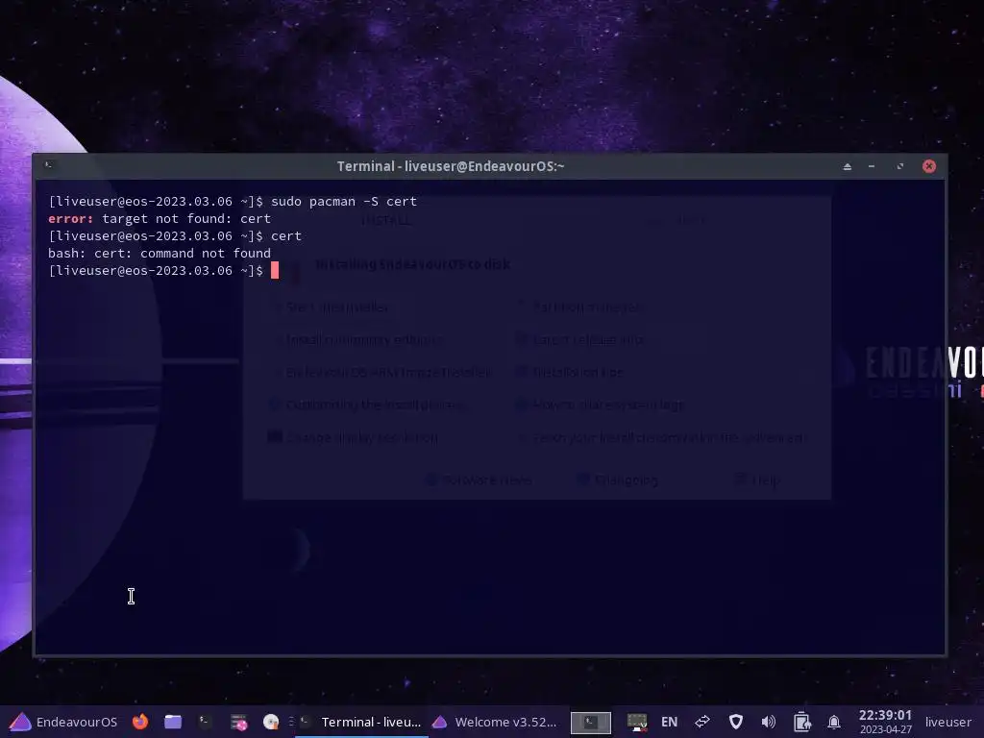Click the panel separator handle before Terminal button
This screenshot has height=738, width=984.
291,722
